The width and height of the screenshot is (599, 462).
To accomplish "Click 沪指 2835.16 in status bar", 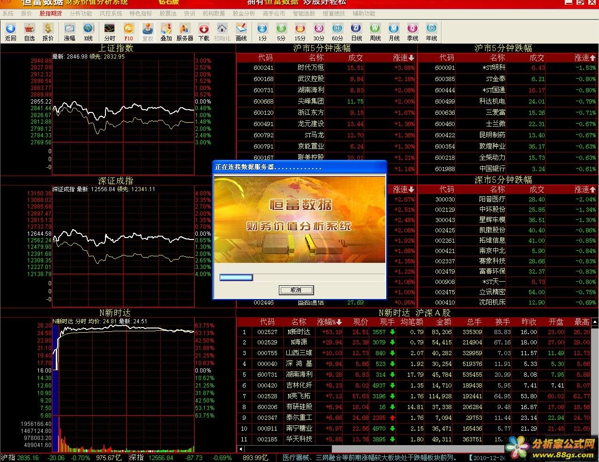I will point(20,457).
